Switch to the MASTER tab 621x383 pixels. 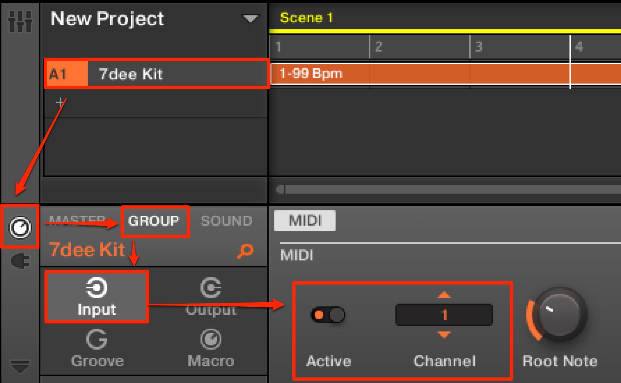pos(77,221)
